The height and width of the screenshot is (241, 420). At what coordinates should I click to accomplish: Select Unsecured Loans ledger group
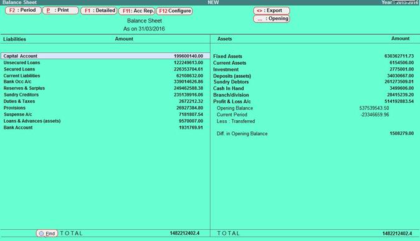point(105,63)
